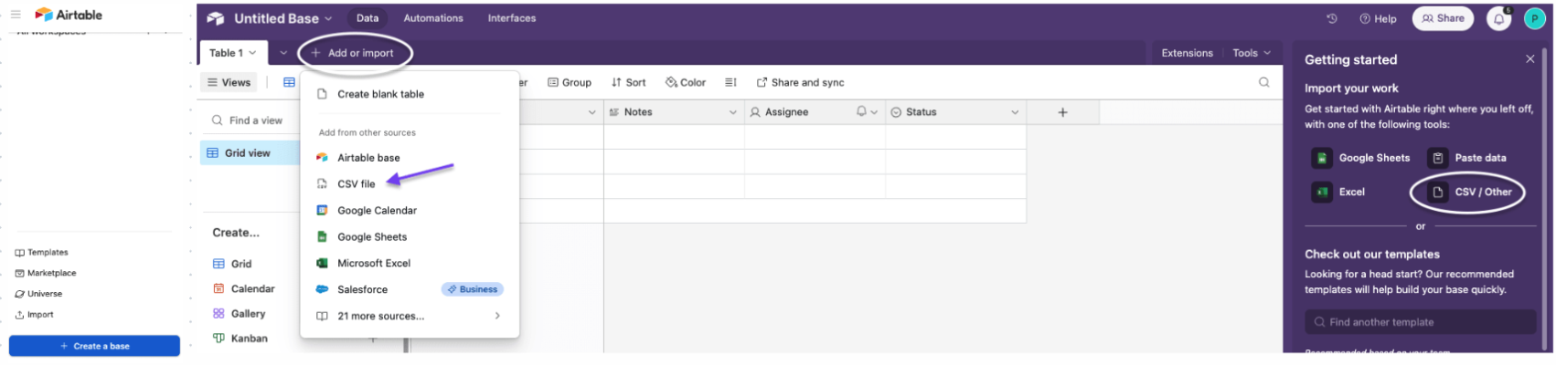Open the Color options in toolbar
The image size is (1556, 365).
coord(686,82)
